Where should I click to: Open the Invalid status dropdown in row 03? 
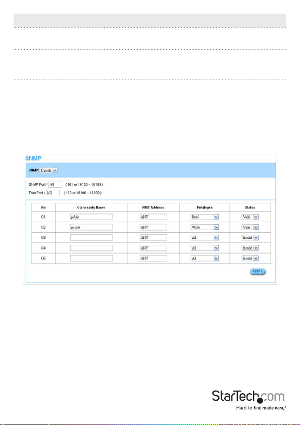(250, 237)
